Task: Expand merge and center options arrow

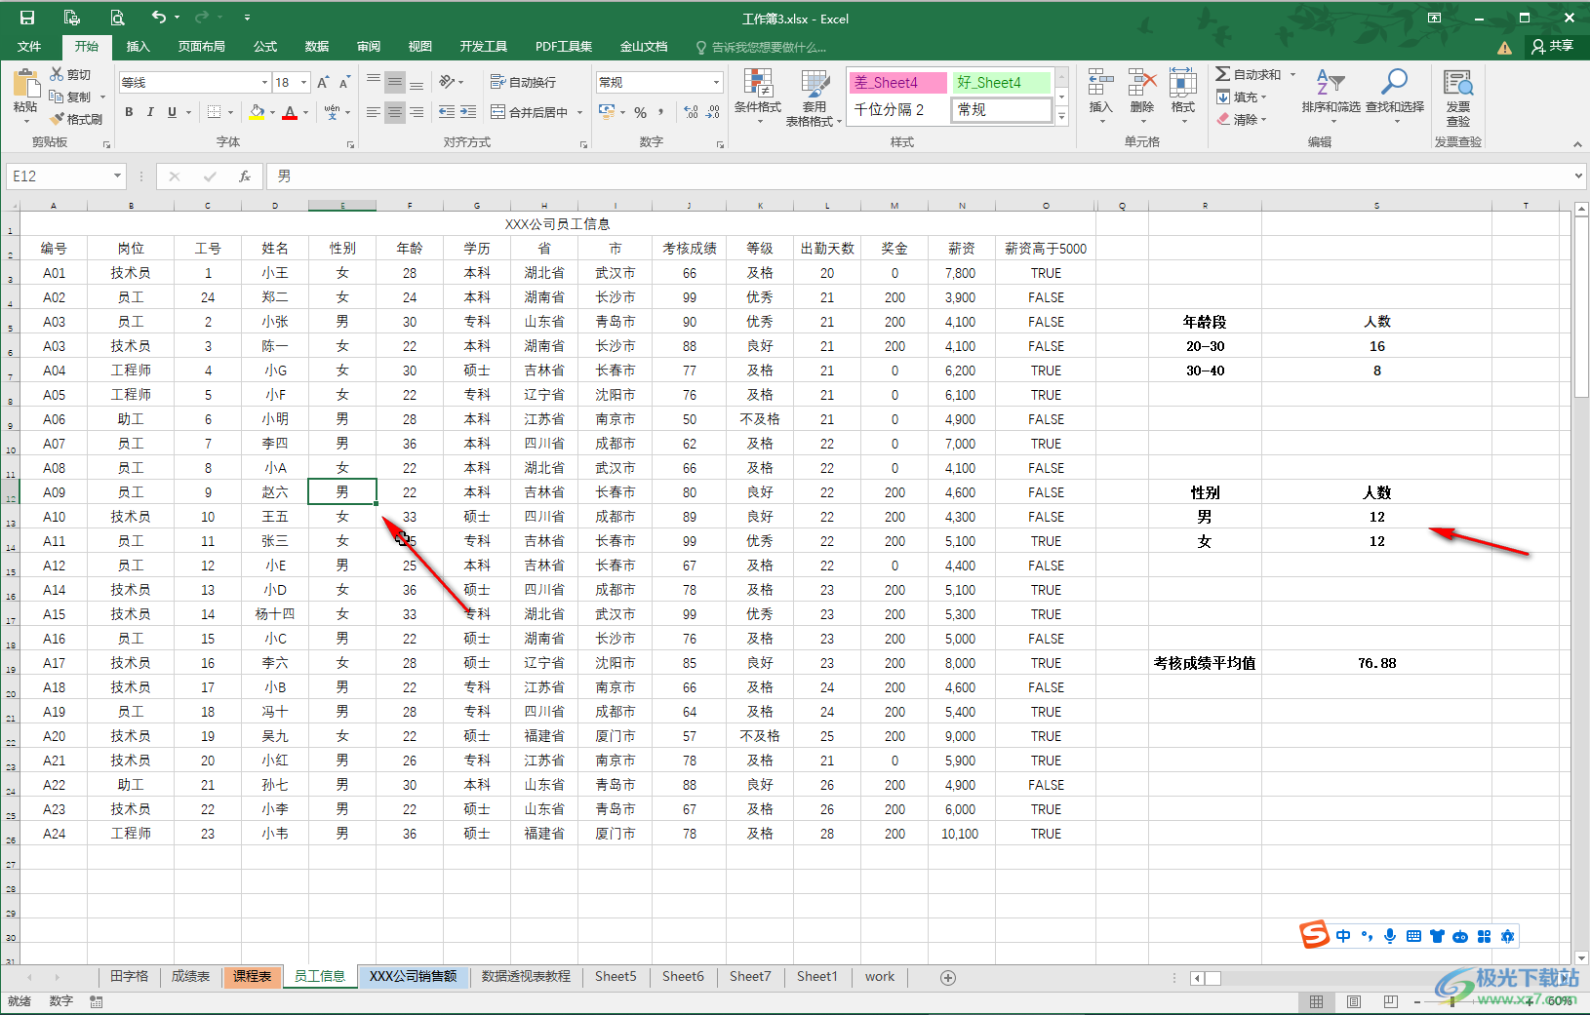Action: click(579, 112)
